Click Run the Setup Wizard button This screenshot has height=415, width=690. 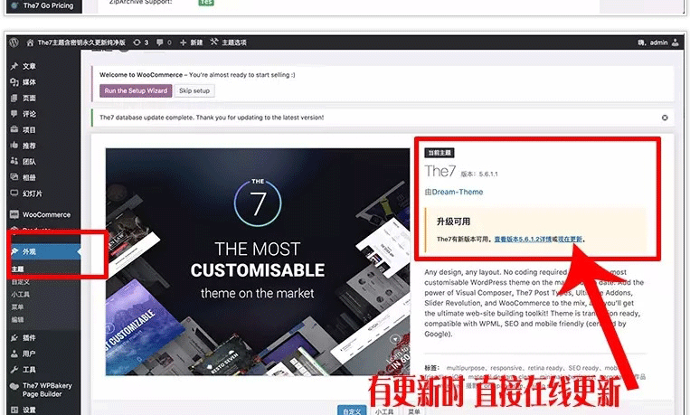[x=136, y=90]
